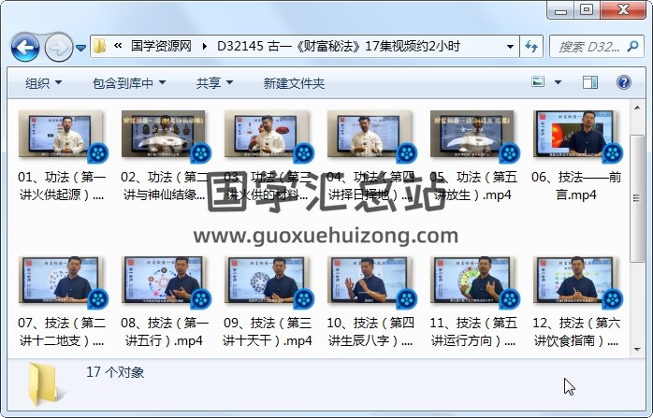Click the Back navigation arrow
Screen dimensions: 653x418
pos(25,46)
